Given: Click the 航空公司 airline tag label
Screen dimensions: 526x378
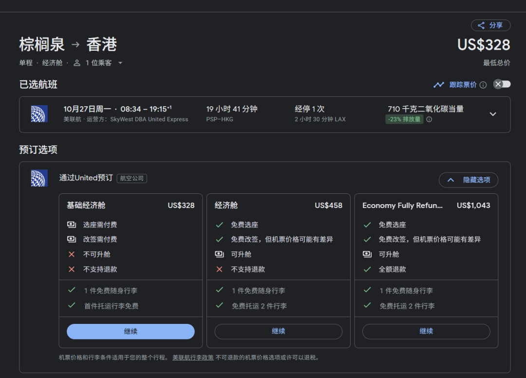Looking at the screenshot, I should tap(131, 178).
